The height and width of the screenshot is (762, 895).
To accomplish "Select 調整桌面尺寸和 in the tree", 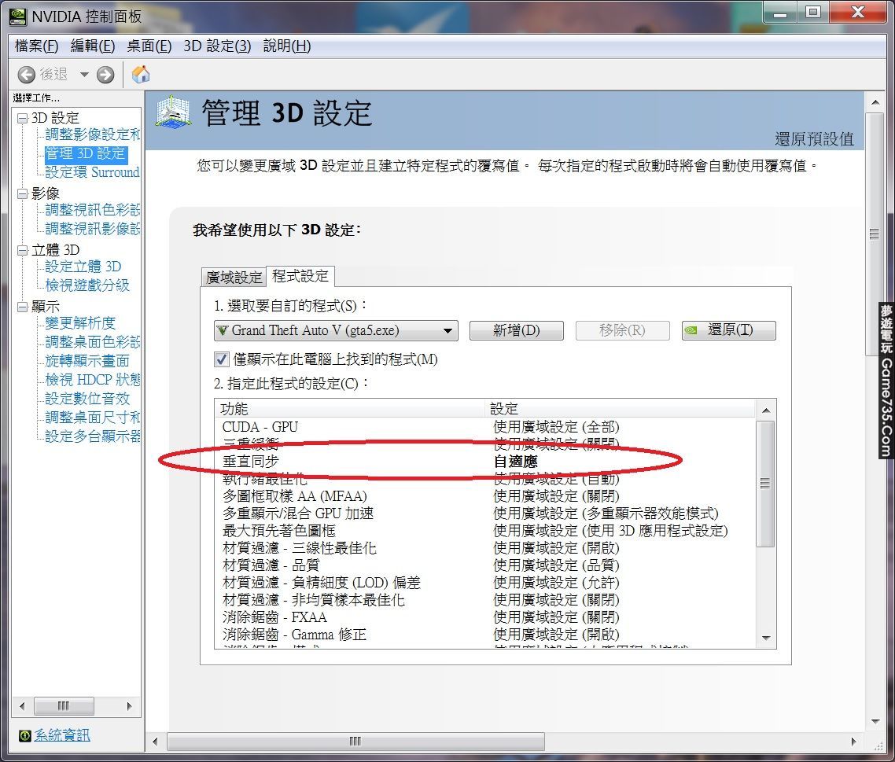I will click(93, 418).
